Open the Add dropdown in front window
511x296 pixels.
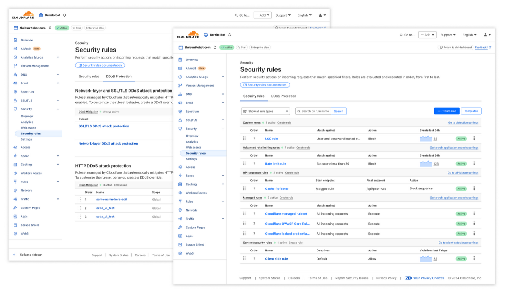pos(427,35)
